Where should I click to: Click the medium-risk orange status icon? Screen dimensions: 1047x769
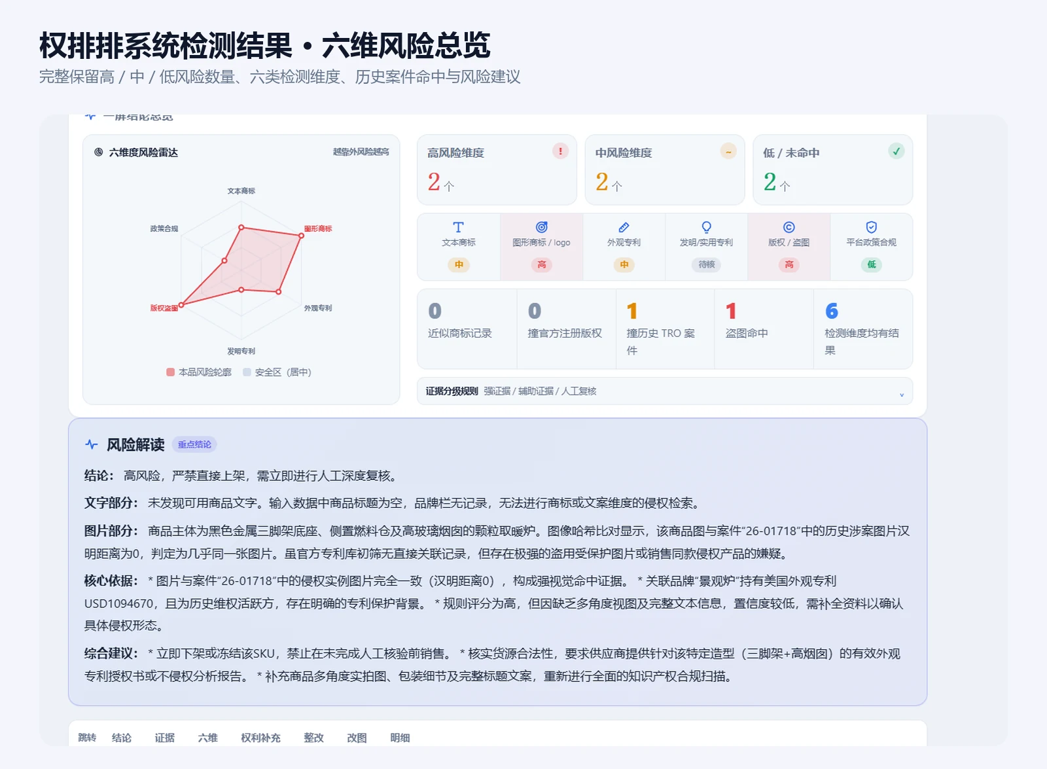tap(728, 151)
